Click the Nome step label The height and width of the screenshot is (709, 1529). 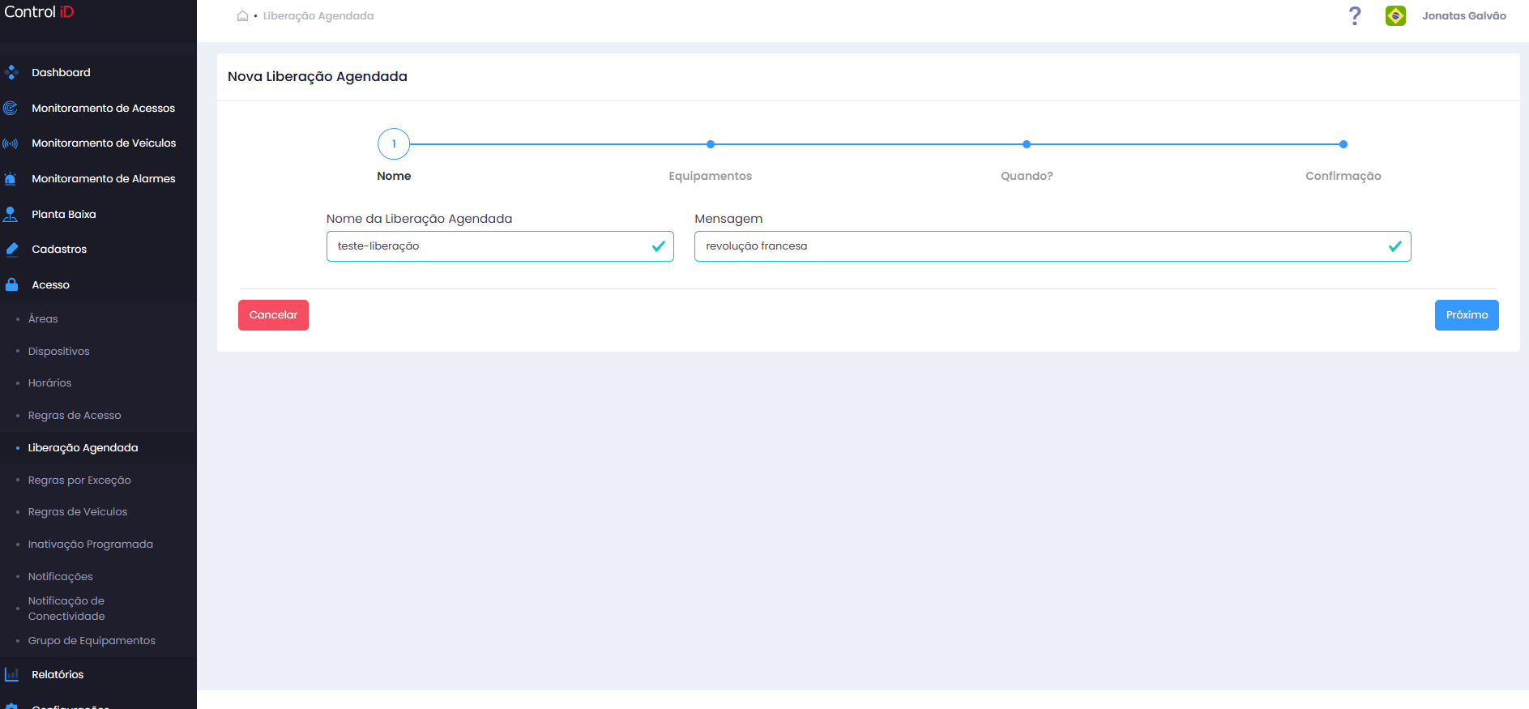(x=394, y=176)
